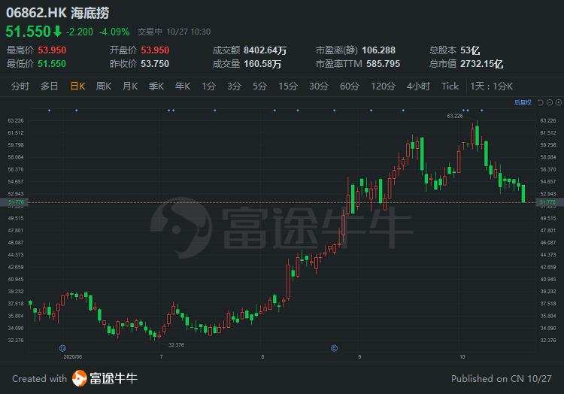564x394 pixels.
Task: Click the price change -2.200
Action: pos(80,32)
